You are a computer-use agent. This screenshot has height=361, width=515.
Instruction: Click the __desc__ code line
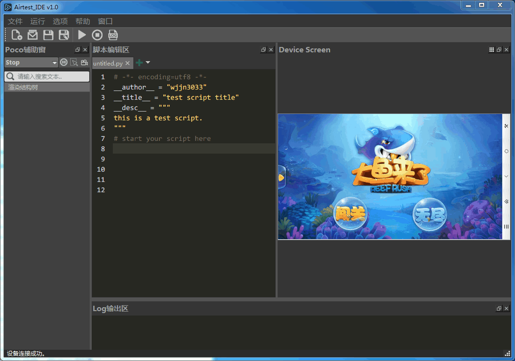(x=142, y=108)
